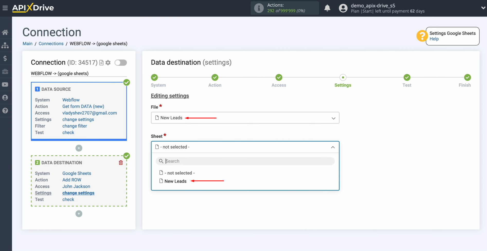Open the notification bell icon
Image resolution: width=487 pixels, height=251 pixels.
pos(327,8)
